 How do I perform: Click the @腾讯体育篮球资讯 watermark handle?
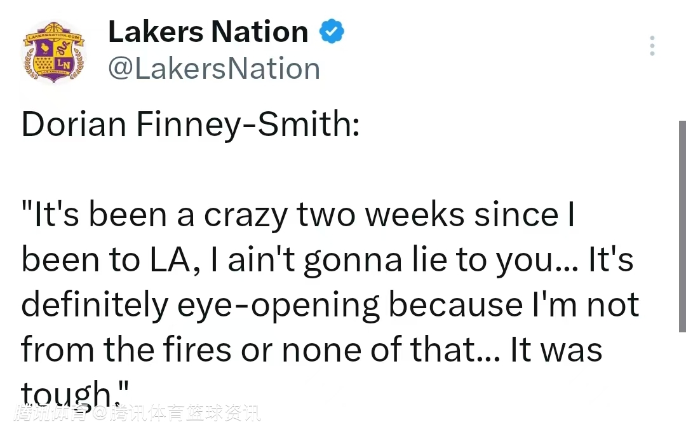[177, 414]
